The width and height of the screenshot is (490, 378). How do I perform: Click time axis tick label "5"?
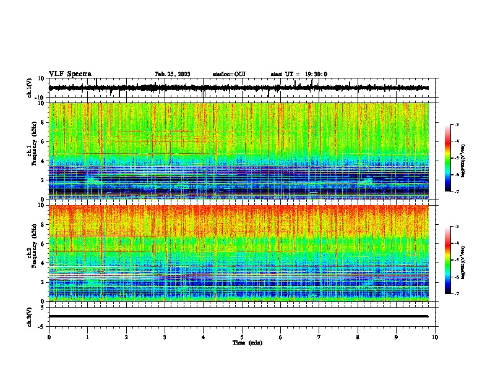coord(242,337)
